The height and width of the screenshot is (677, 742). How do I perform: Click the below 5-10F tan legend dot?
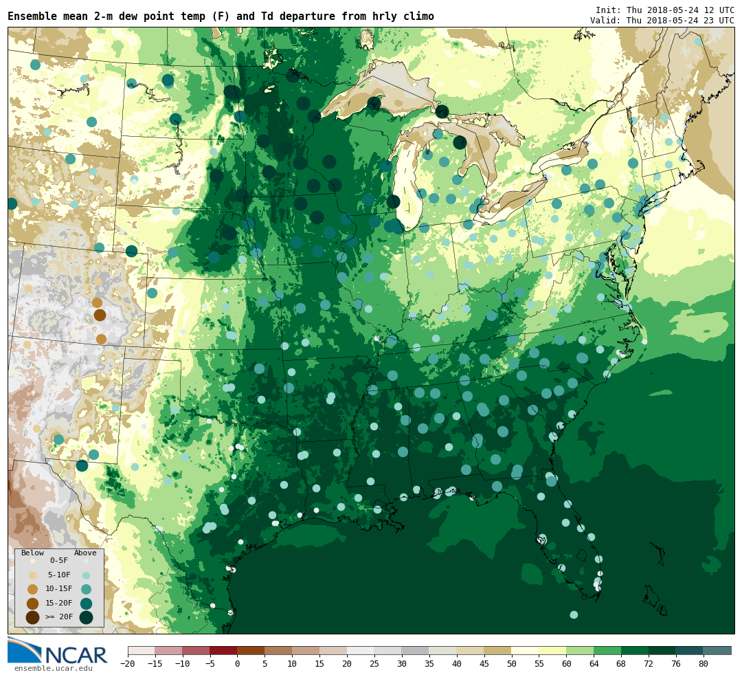(33, 576)
